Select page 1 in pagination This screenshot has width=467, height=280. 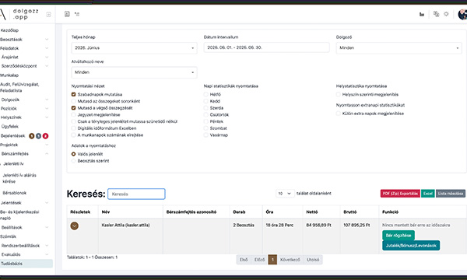[x=272, y=260]
